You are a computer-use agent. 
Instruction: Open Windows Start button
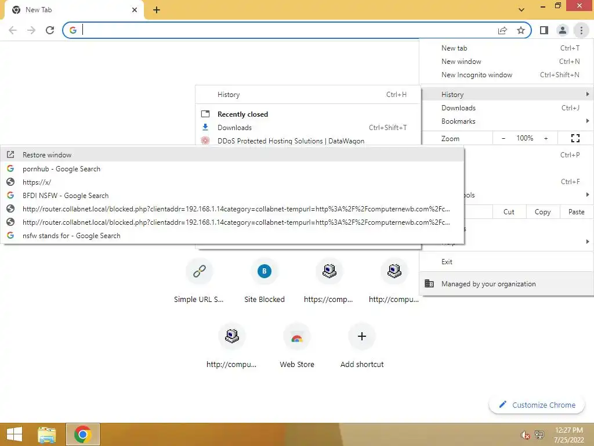(15, 434)
